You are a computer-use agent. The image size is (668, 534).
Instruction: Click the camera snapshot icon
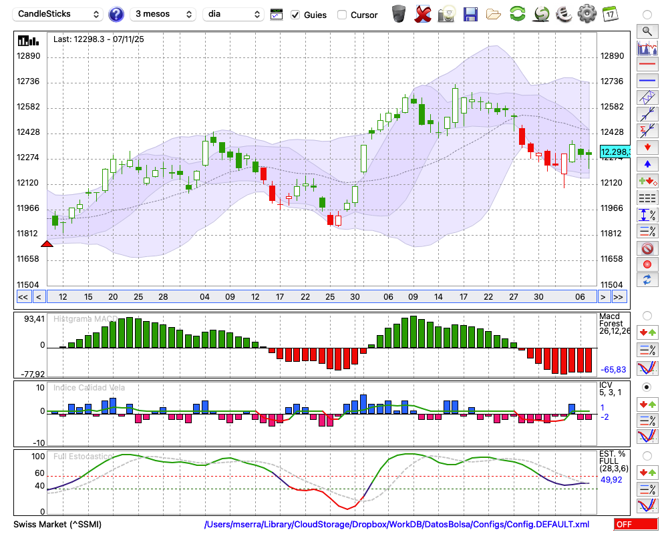[446, 14]
